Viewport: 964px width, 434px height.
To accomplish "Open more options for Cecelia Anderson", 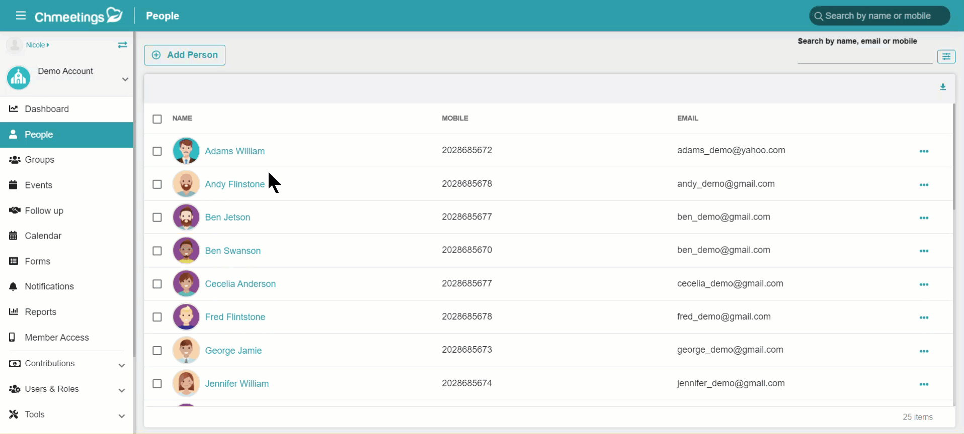I will pyautogui.click(x=924, y=284).
